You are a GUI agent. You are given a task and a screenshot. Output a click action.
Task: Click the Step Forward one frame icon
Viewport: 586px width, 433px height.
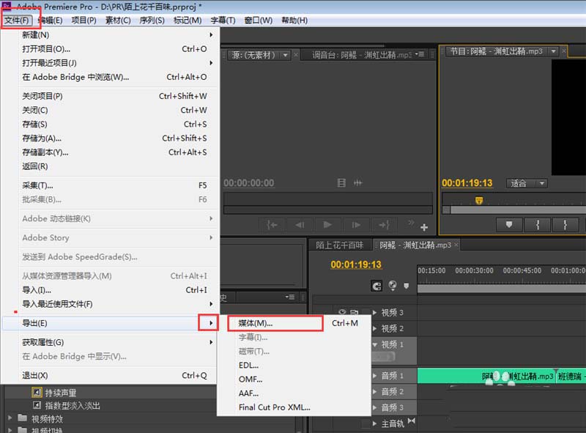click(355, 225)
